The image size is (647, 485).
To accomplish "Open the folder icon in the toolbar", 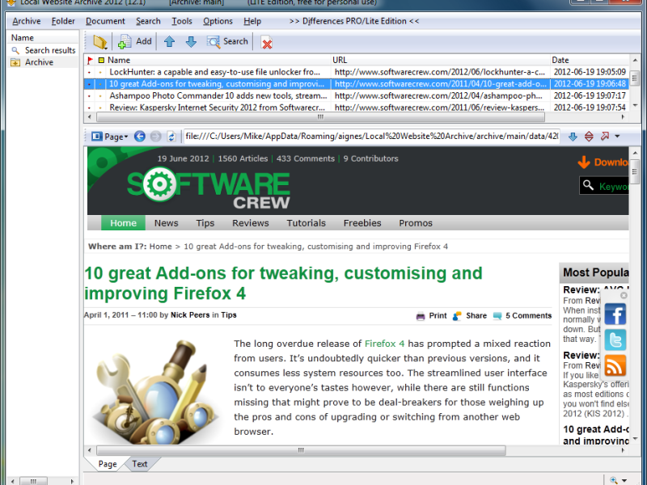I will pyautogui.click(x=100, y=42).
